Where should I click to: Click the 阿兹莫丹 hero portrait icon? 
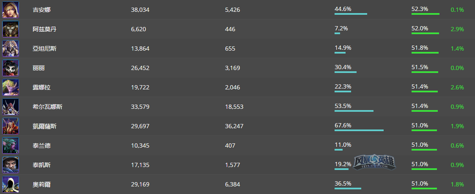click(11, 29)
